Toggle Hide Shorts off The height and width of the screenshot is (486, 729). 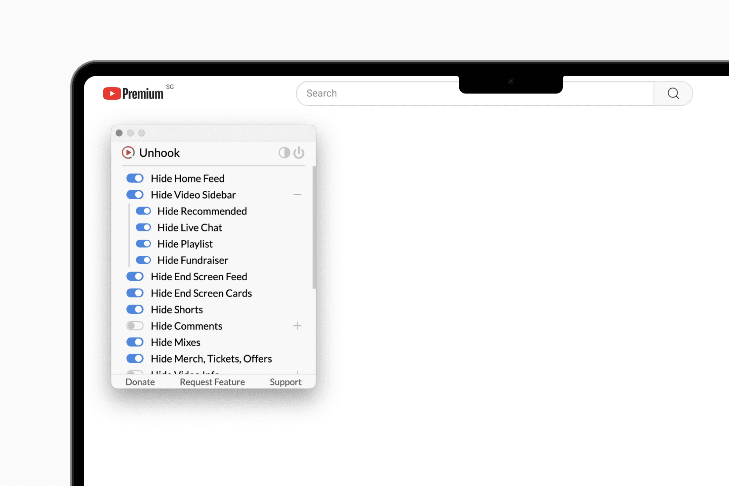tap(135, 309)
